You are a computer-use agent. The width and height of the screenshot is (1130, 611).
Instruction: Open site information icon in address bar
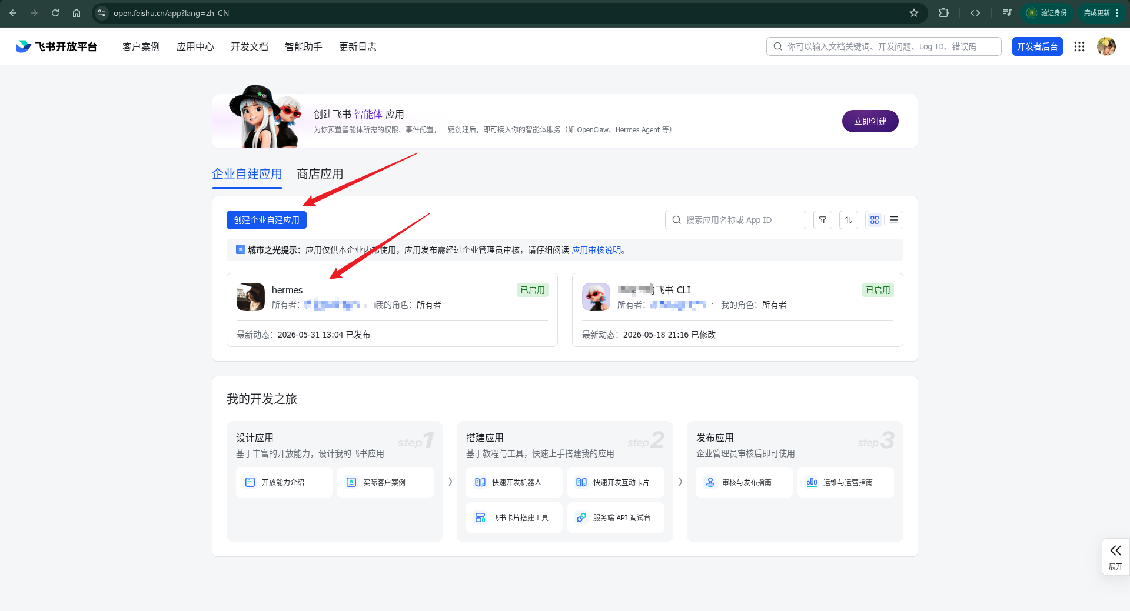(x=102, y=13)
